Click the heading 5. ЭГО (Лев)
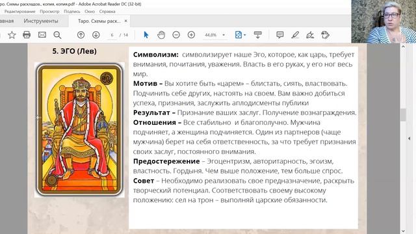Screen dimensions: 416x234 74,51
